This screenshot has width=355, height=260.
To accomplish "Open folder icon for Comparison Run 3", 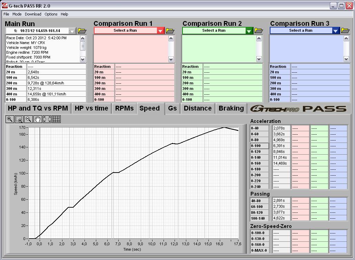I will (x=345, y=31).
